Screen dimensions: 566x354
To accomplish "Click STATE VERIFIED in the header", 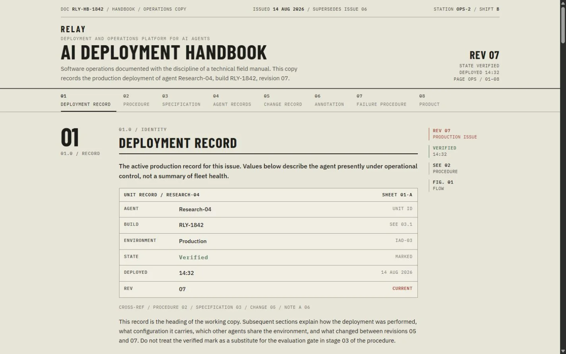I will click(479, 66).
